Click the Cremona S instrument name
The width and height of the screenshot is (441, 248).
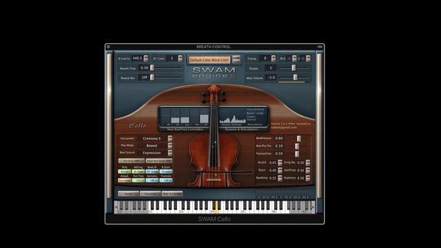click(x=152, y=138)
